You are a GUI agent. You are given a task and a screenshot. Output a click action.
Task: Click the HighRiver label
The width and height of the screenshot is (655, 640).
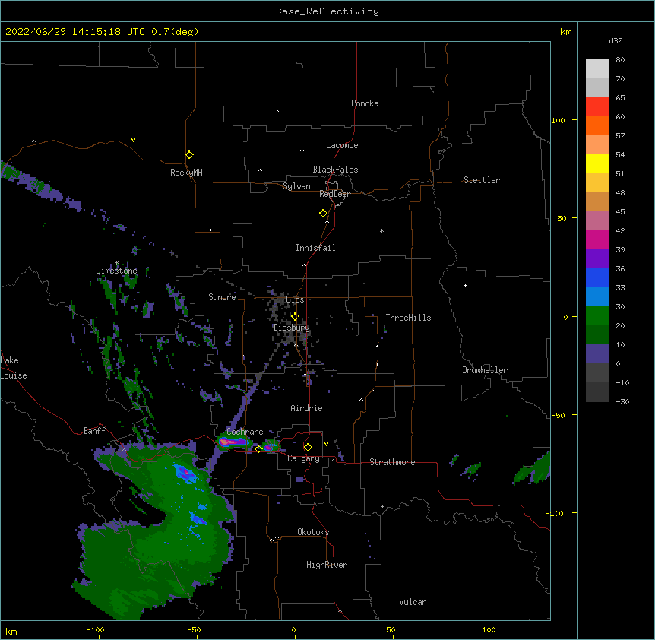coord(327,565)
